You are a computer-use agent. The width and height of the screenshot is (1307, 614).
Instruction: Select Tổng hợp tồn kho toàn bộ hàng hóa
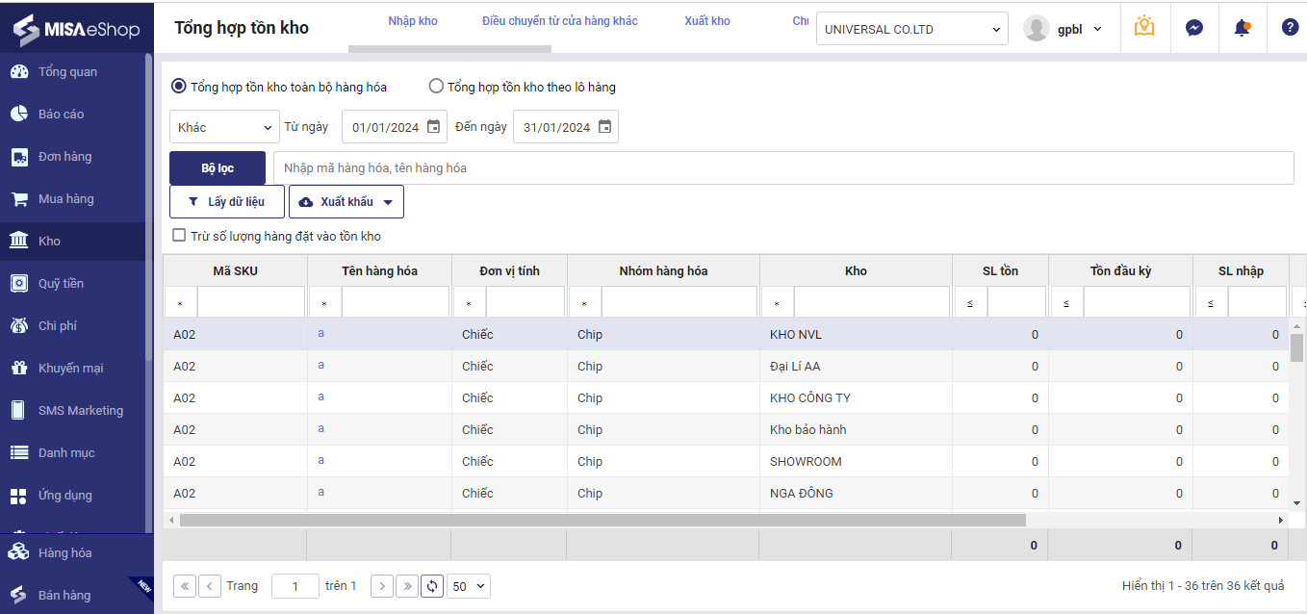(x=179, y=87)
